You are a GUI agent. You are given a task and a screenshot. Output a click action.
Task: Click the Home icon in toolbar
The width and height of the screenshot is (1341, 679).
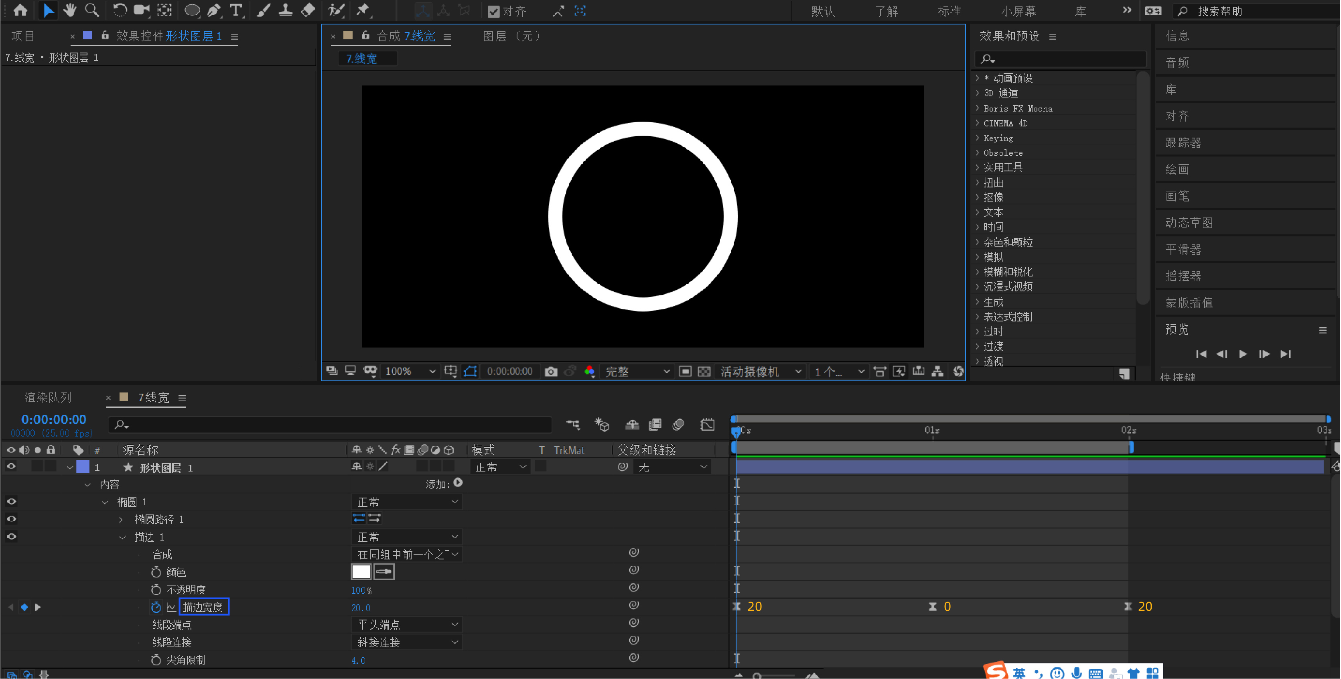20,10
